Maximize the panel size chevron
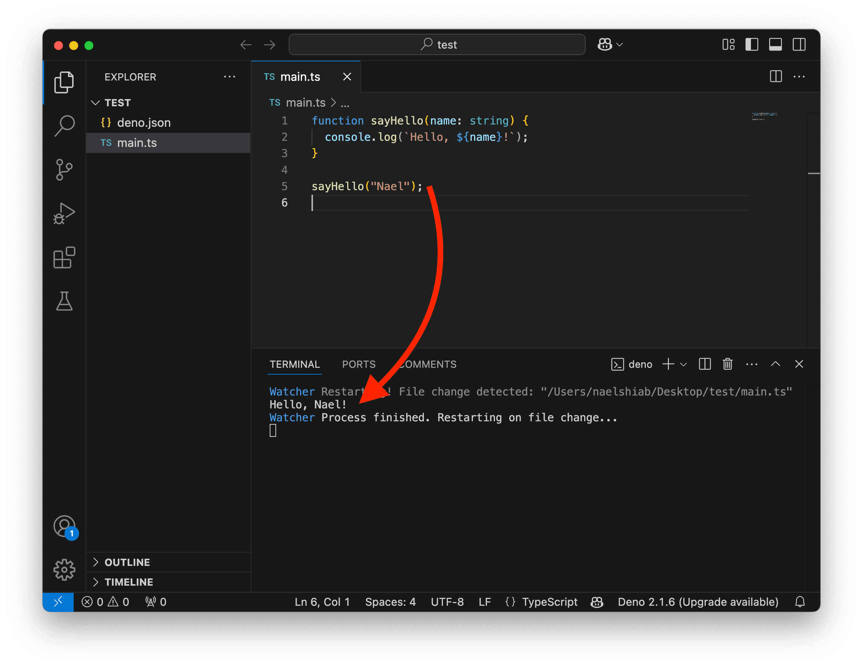The width and height of the screenshot is (863, 668). [775, 364]
